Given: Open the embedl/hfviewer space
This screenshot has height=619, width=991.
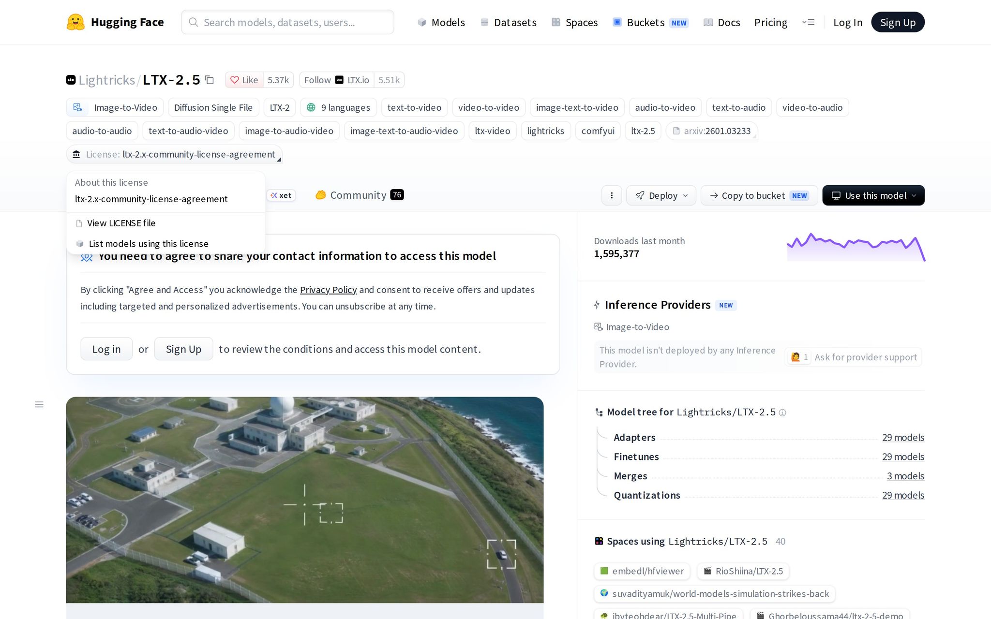Looking at the screenshot, I should pyautogui.click(x=642, y=571).
